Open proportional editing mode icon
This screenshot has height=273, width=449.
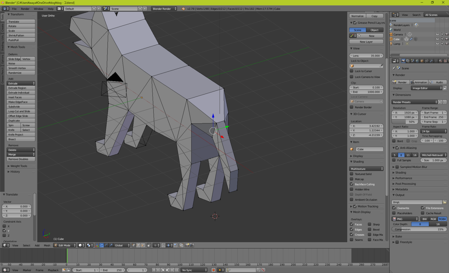click(x=156, y=245)
